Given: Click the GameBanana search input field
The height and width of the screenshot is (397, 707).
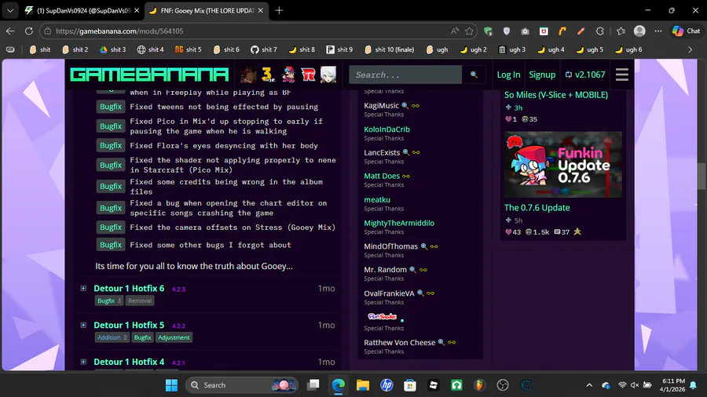Looking at the screenshot, I should pyautogui.click(x=405, y=75).
